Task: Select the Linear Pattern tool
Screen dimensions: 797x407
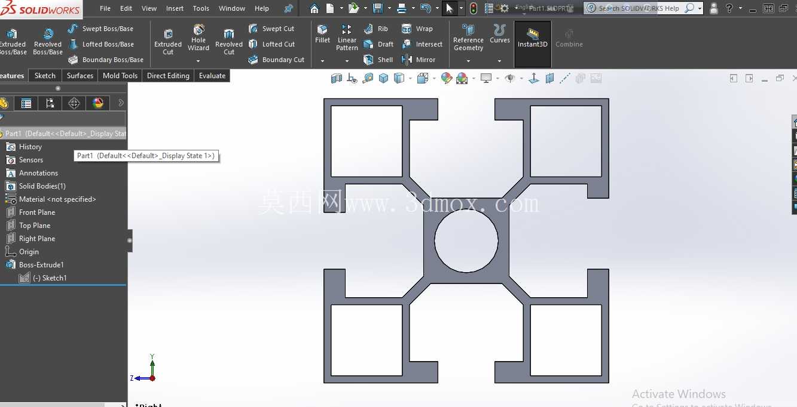Action: point(347,38)
